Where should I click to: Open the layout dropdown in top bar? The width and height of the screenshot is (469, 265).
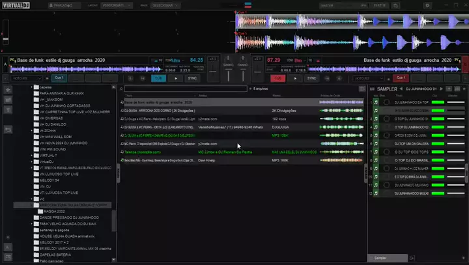click(x=117, y=5)
